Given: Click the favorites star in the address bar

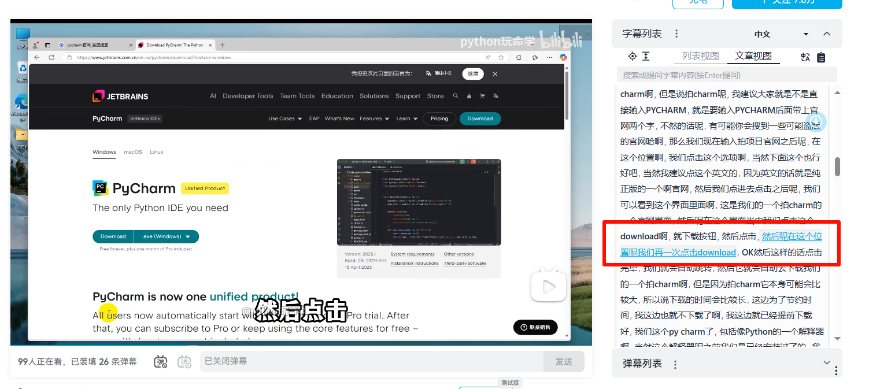Looking at the screenshot, I should tap(501, 57).
